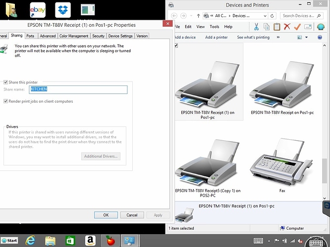Launch Internet Explorer from the taskbar
The height and width of the screenshot is (247, 330).
[30, 241]
